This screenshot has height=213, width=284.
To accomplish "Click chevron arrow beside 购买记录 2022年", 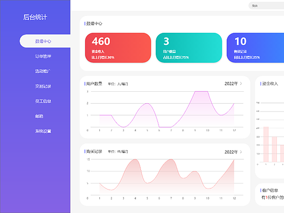I will click(241, 152).
